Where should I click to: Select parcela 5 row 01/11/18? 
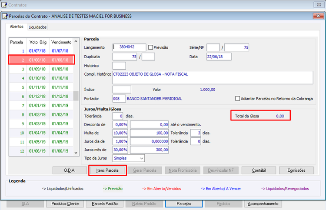coord(41,87)
